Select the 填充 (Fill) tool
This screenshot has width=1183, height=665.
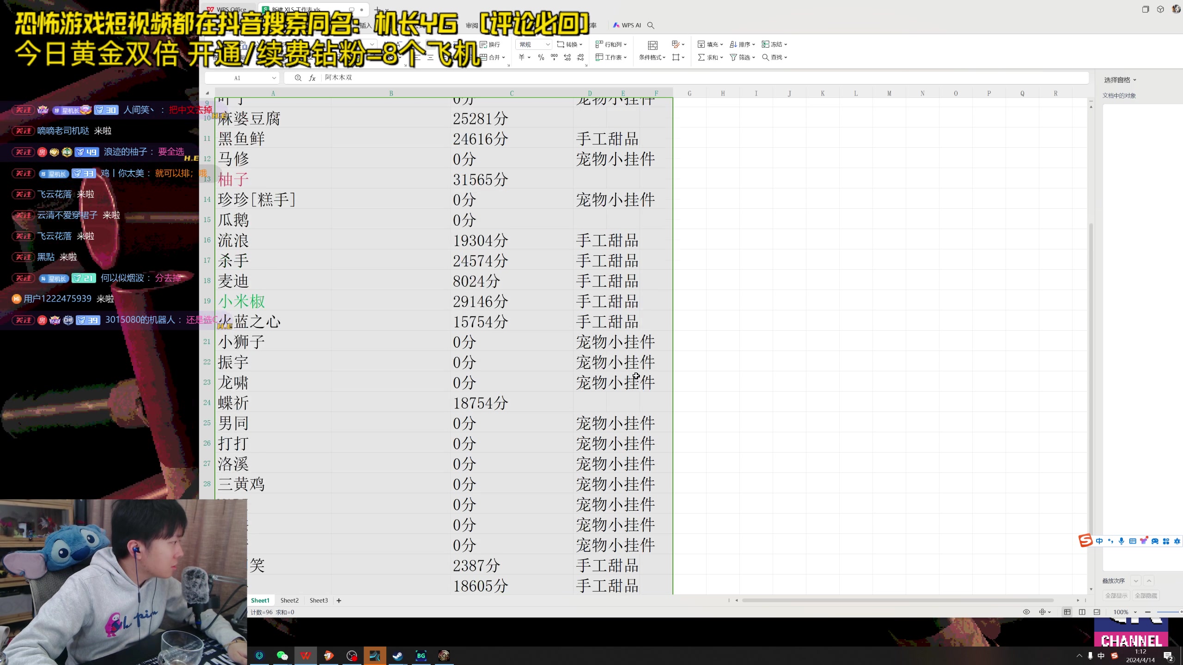coord(710,44)
